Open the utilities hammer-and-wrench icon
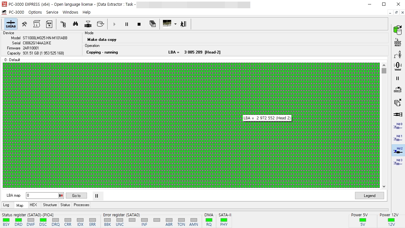This screenshot has width=405, height=228. pyautogui.click(x=24, y=24)
